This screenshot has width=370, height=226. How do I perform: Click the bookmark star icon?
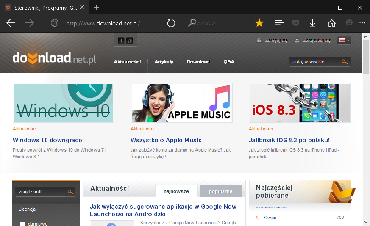pos(259,23)
